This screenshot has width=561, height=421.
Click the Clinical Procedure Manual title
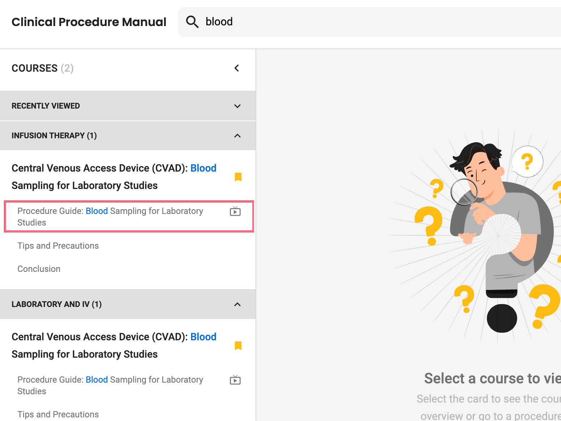coord(89,22)
